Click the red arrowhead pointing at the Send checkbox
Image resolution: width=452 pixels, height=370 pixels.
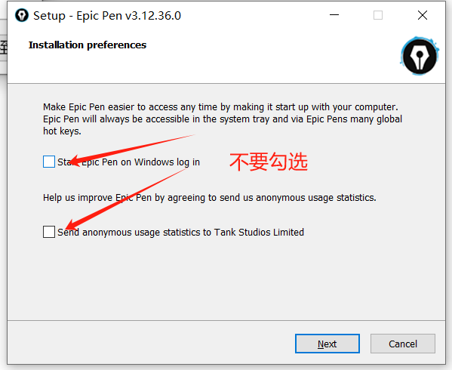point(72,225)
